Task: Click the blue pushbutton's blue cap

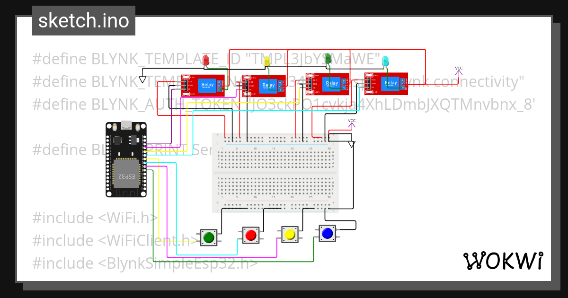Action: pos(327,232)
